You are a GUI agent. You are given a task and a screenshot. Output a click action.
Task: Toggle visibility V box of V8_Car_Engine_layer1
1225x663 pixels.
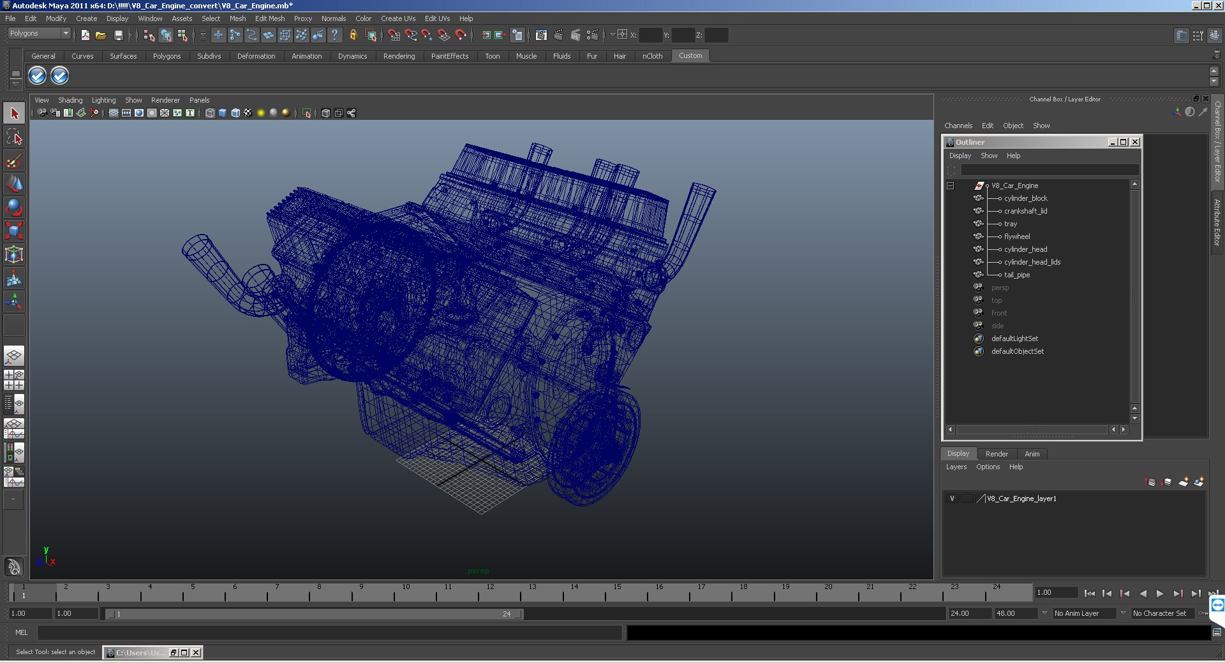point(952,499)
